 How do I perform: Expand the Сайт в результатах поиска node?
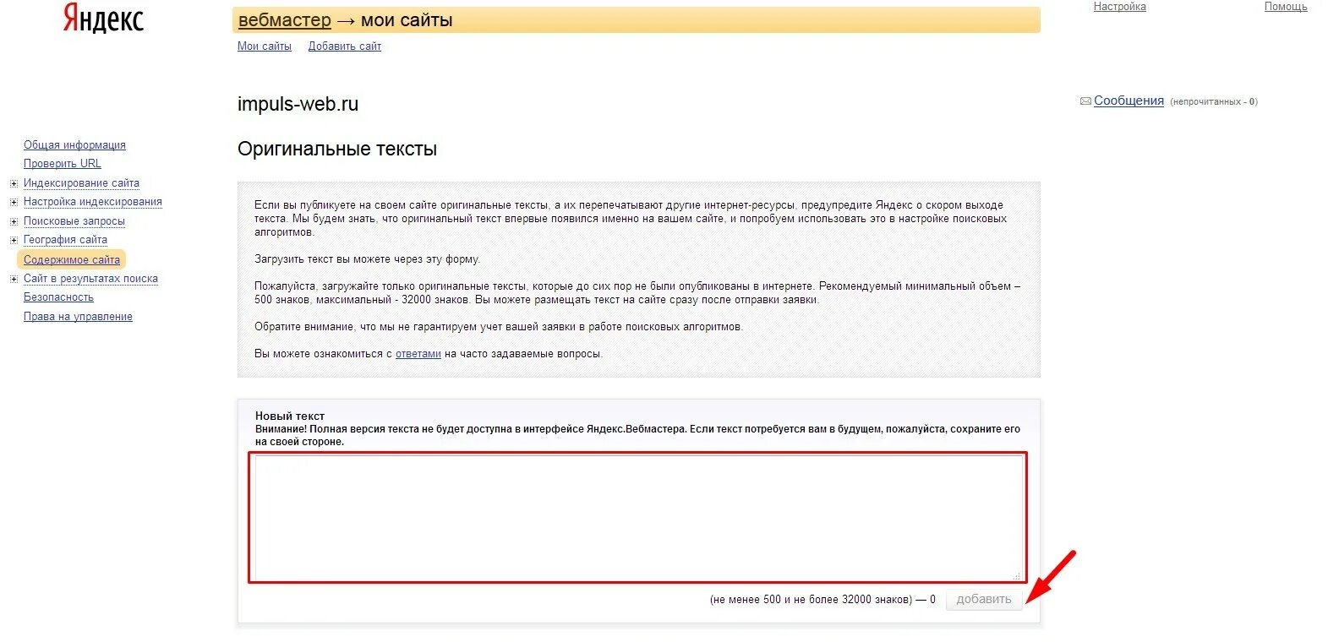[x=14, y=279]
